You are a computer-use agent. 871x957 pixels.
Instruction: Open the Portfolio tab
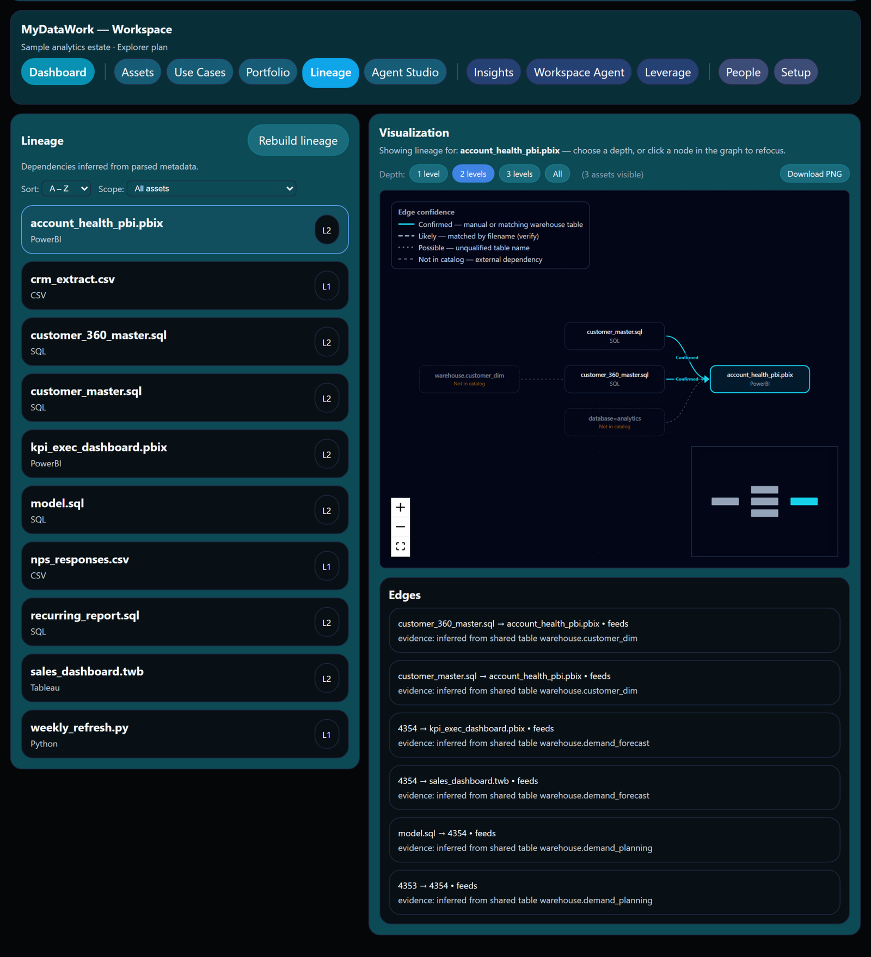tap(268, 72)
